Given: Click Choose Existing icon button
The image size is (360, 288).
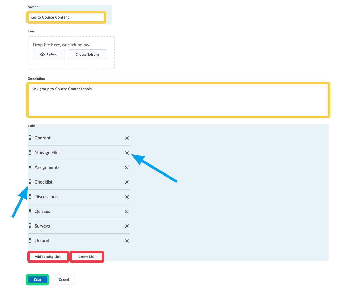Looking at the screenshot, I should coord(87,54).
